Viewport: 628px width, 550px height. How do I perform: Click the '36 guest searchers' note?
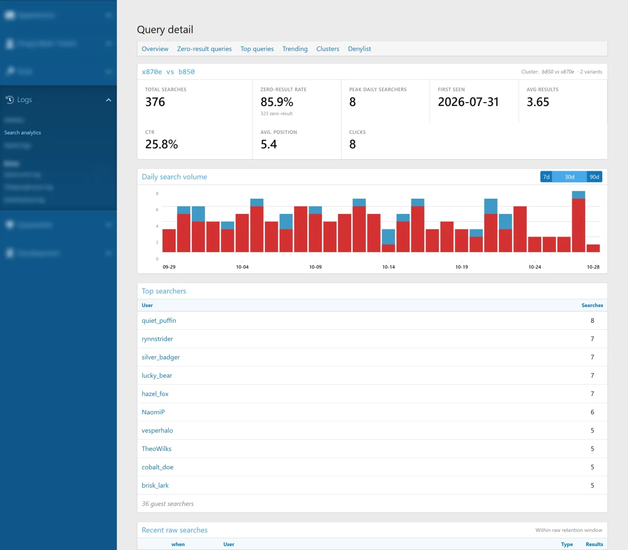pos(168,504)
